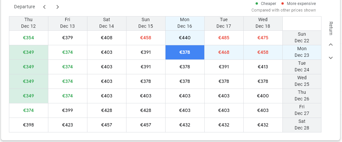Image resolution: width=342 pixels, height=142 pixels.
Task: Select the Thu Dec 12 departure column header
Action: point(28,23)
